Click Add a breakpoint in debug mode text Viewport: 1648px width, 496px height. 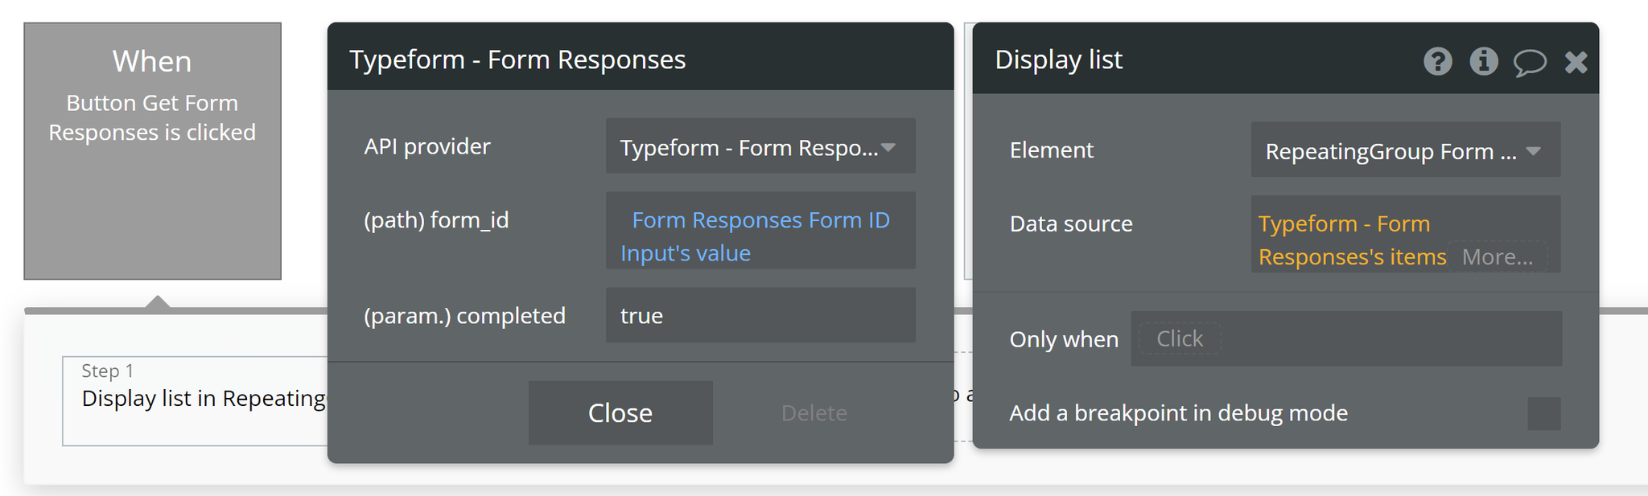point(1179,413)
